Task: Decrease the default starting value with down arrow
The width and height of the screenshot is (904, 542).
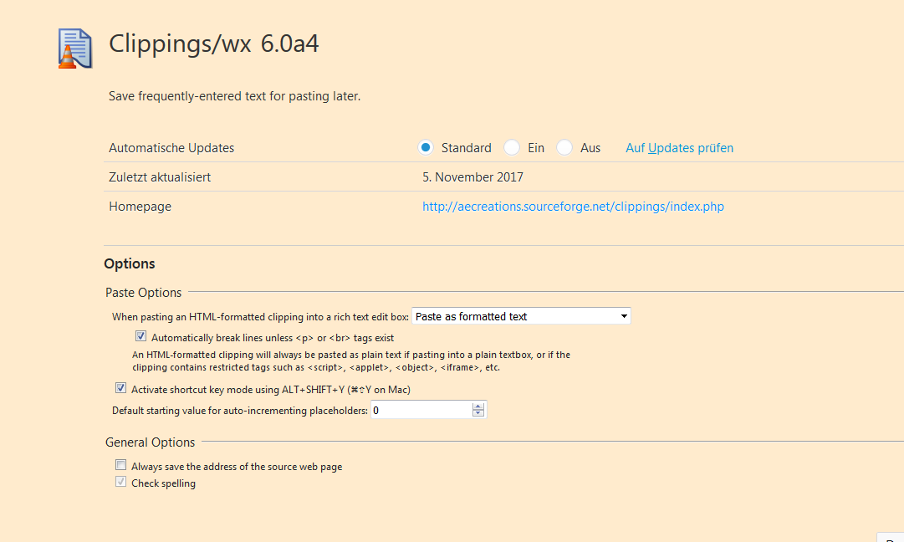Action: [x=478, y=413]
